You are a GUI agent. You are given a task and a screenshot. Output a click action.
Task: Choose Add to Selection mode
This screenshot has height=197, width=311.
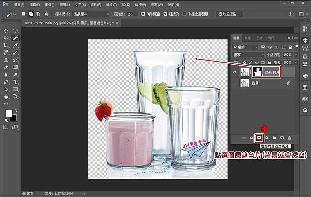pyautogui.click(x=31, y=14)
